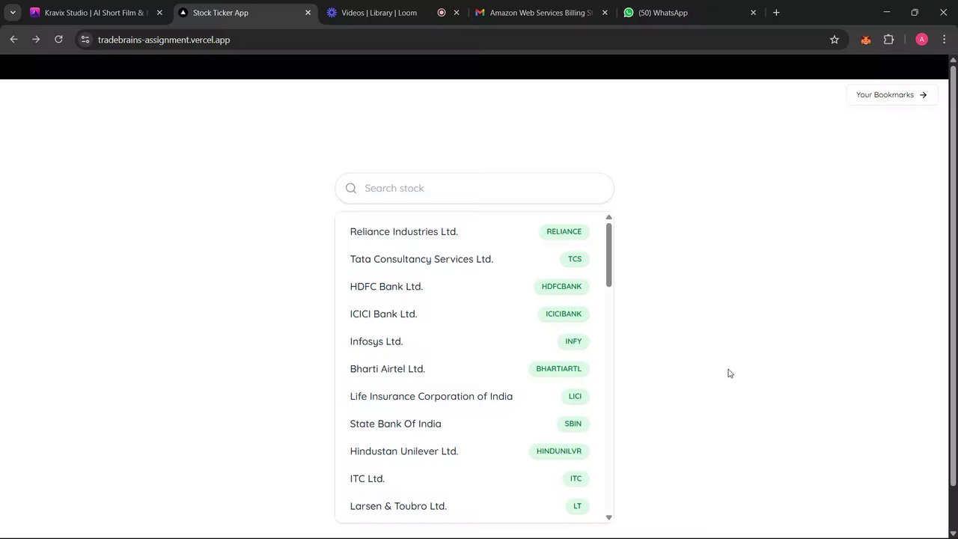Click the LICI ticker badge
Viewport: 958px width, 539px height.
(575, 396)
